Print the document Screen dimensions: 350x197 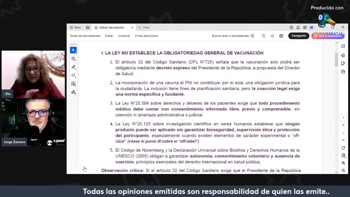point(281,36)
